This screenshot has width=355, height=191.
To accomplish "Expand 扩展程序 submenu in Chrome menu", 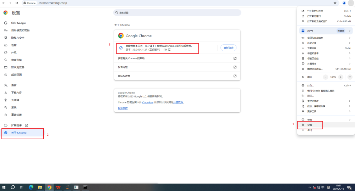I will [326, 64].
